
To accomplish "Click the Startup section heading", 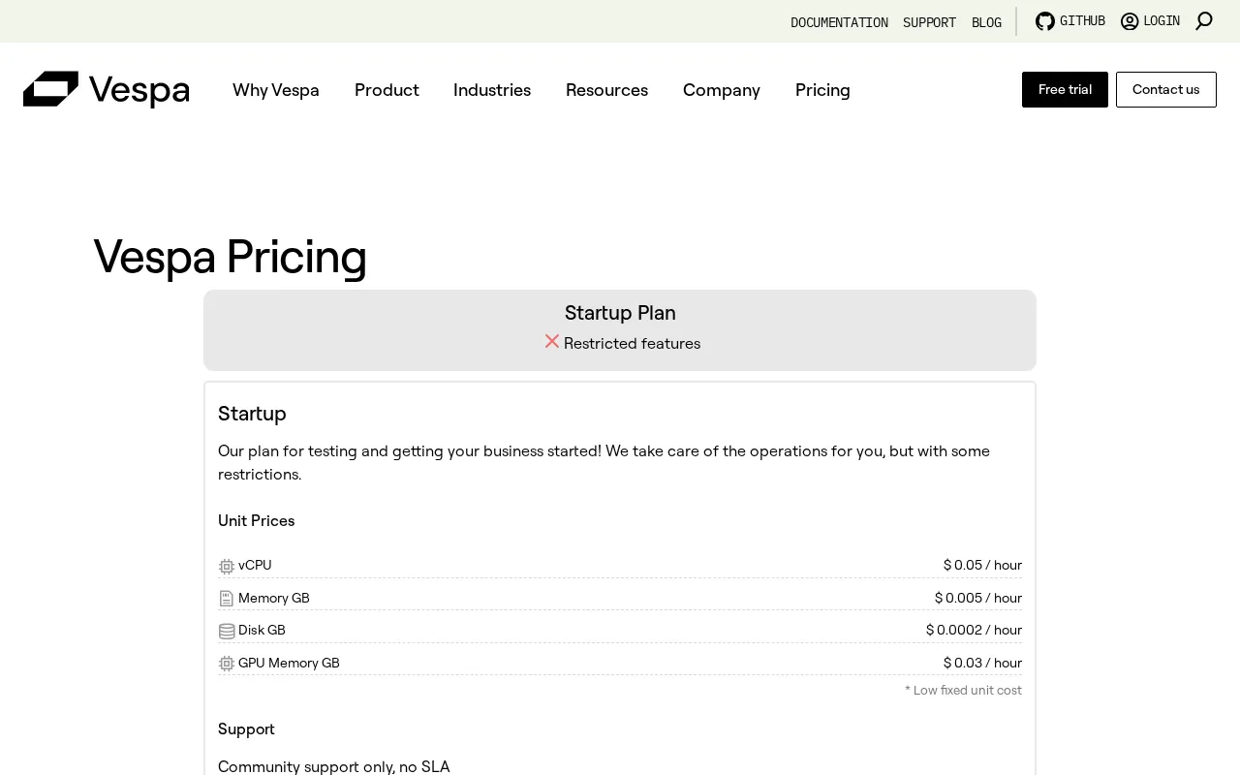I will pyautogui.click(x=252, y=414).
